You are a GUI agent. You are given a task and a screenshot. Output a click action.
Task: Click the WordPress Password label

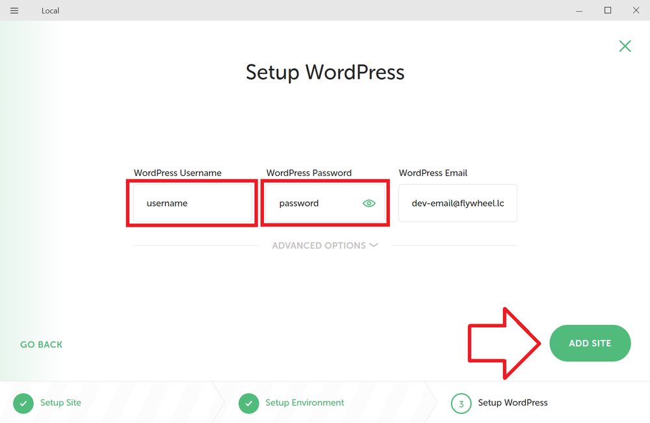[x=309, y=173]
